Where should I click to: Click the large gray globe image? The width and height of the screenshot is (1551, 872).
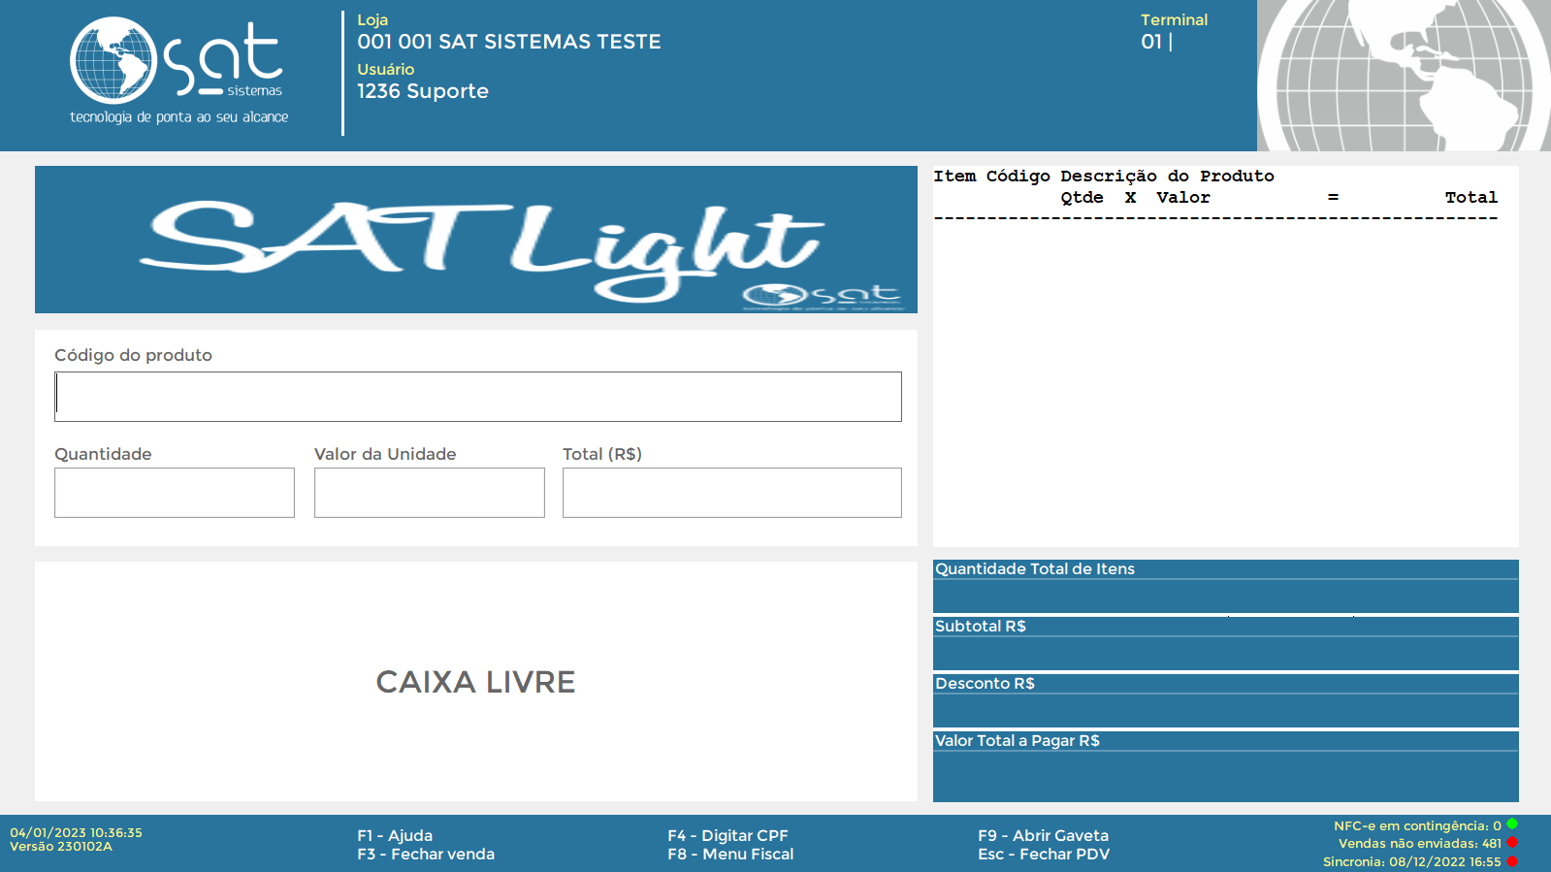click(x=1404, y=76)
